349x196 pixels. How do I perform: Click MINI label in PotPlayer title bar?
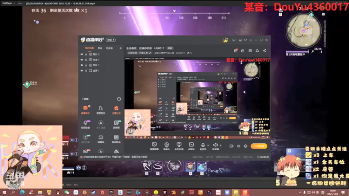20,3
